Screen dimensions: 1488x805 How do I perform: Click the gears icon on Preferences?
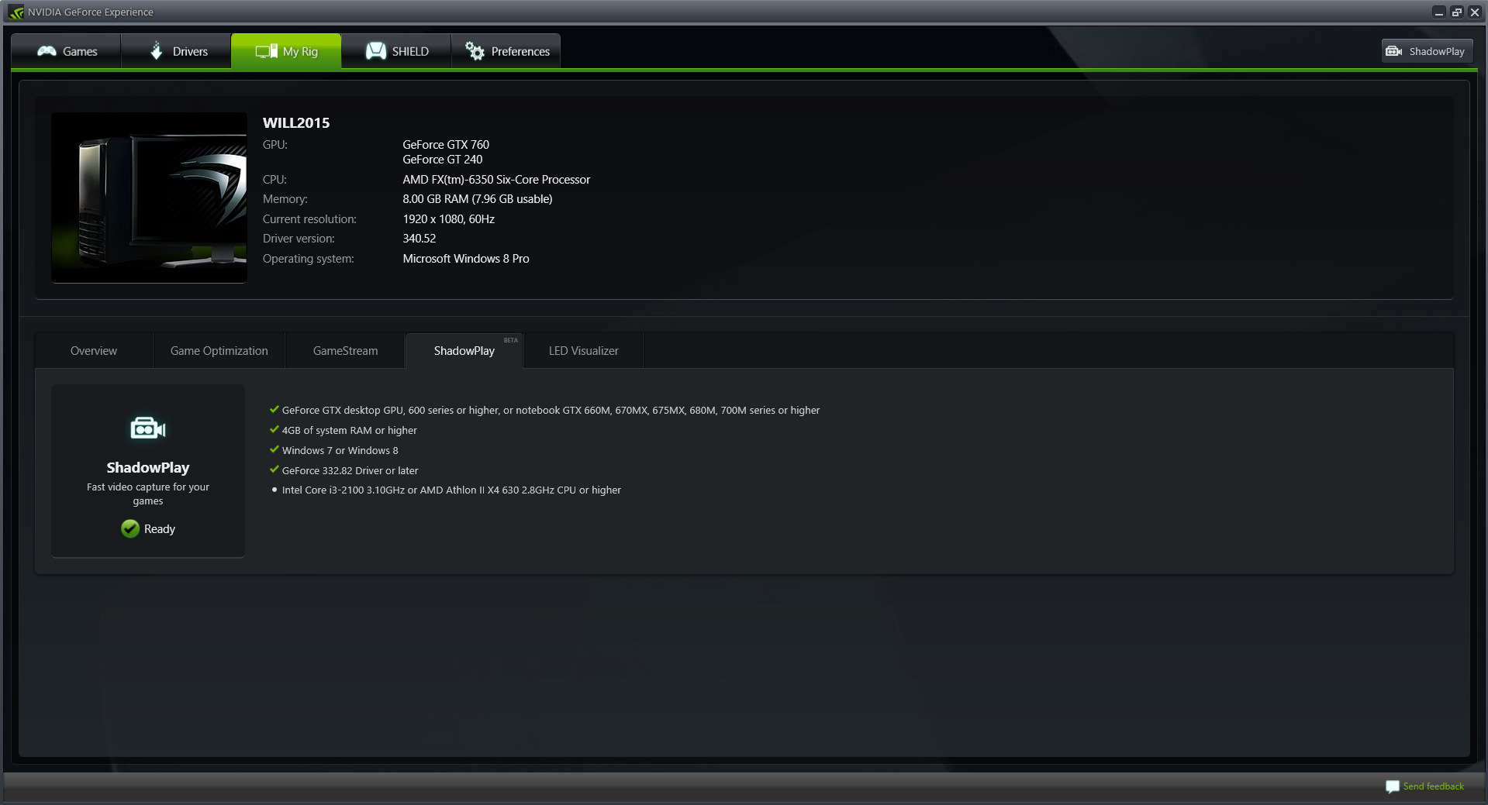point(475,51)
